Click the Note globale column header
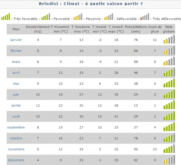Screen dimensions: 181x165 click(168, 29)
